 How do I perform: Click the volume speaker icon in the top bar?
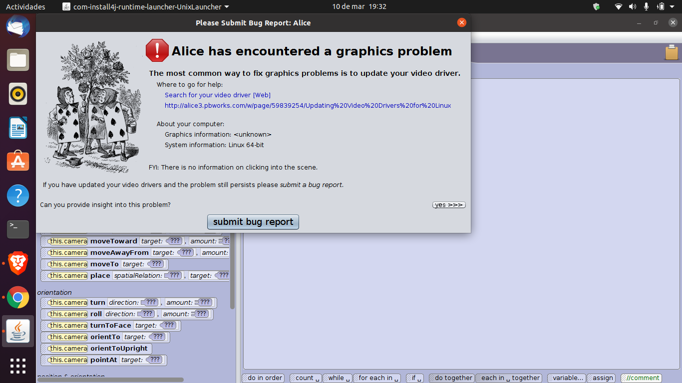point(633,6)
